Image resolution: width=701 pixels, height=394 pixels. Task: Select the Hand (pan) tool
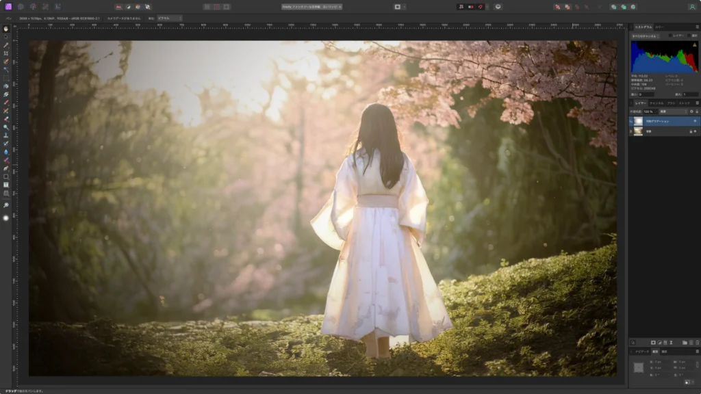pos(6,29)
